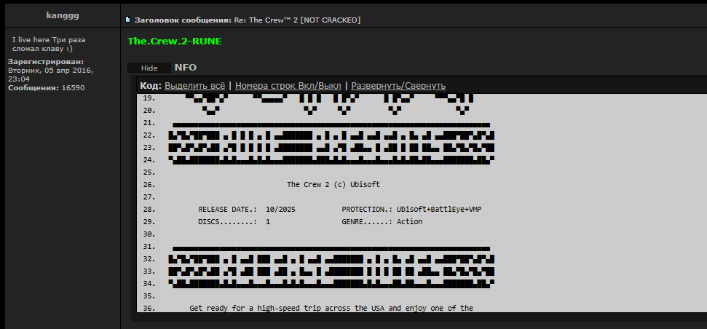
Task: Click the green The.Crew.2-RUNE title
Action: tap(175, 41)
